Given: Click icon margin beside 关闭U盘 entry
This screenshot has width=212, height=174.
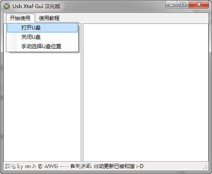Looking at the screenshot, I should pyautogui.click(x=12, y=37).
